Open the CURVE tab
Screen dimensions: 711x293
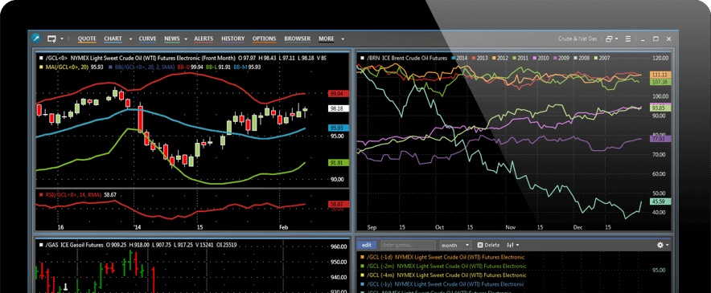(x=147, y=39)
